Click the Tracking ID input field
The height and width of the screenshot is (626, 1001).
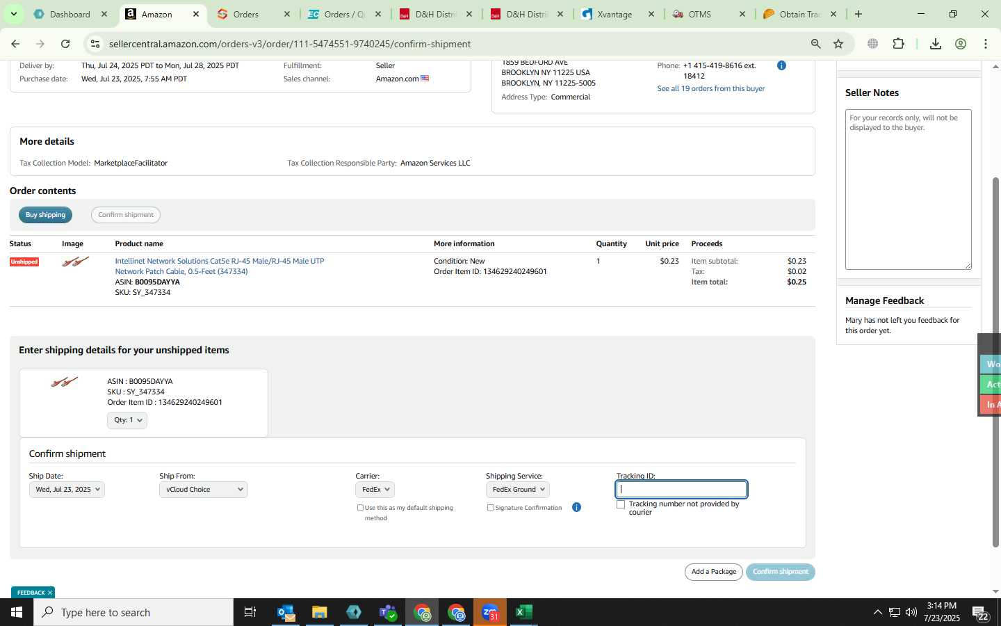(682, 490)
